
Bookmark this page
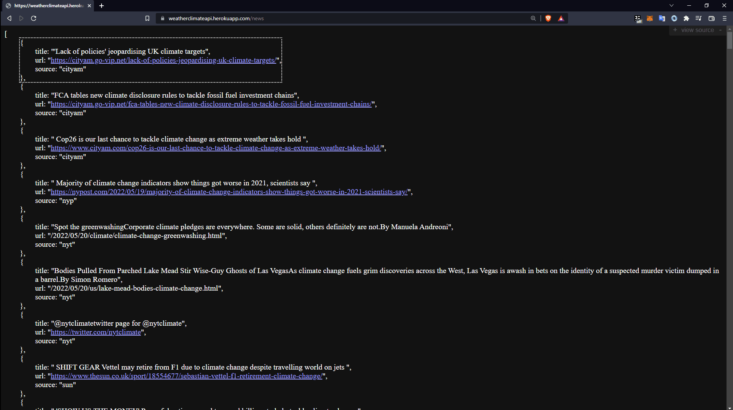pyautogui.click(x=147, y=18)
